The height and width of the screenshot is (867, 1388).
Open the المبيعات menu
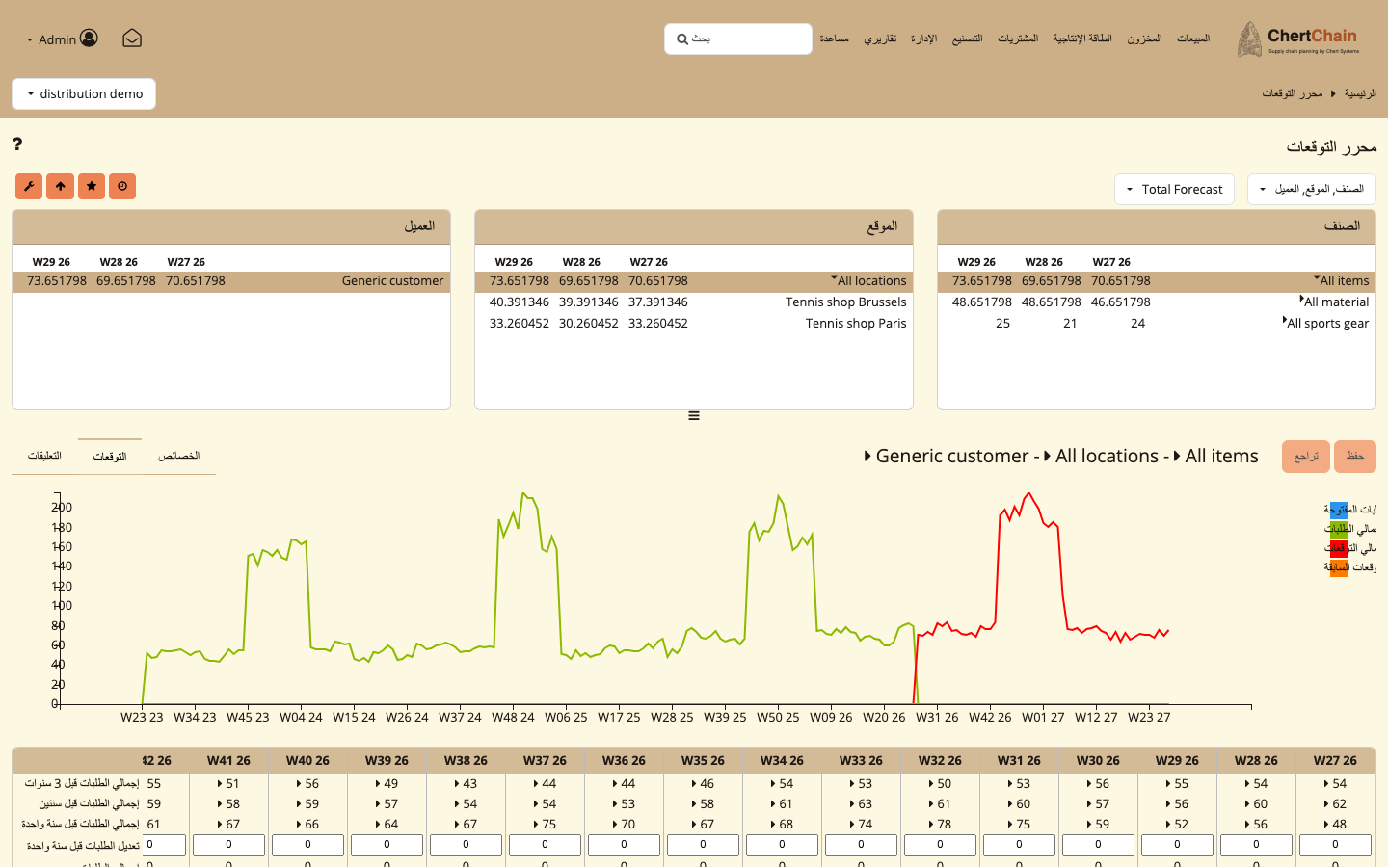click(1193, 39)
